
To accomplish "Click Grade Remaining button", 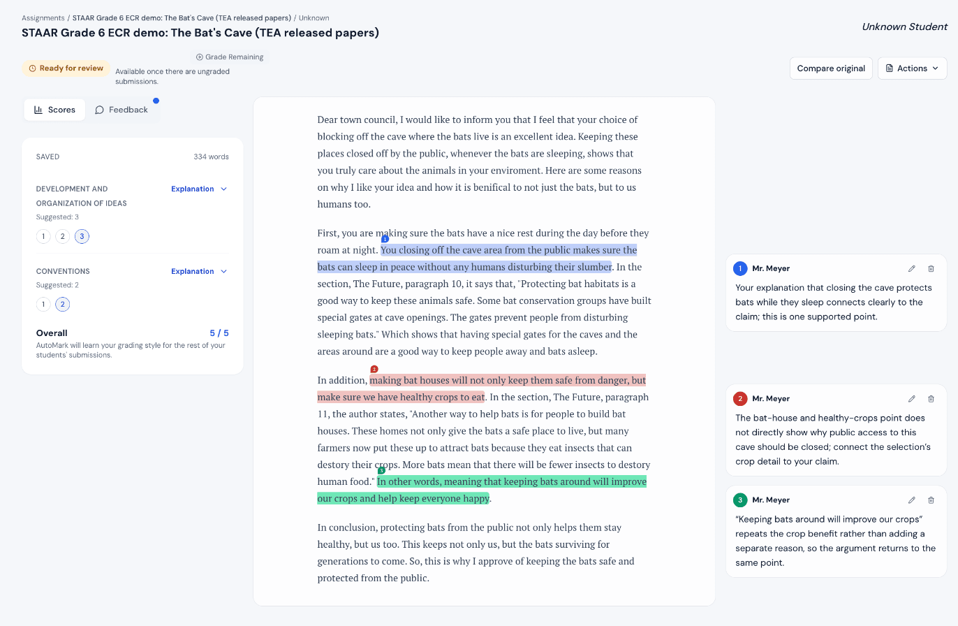I will tap(230, 57).
